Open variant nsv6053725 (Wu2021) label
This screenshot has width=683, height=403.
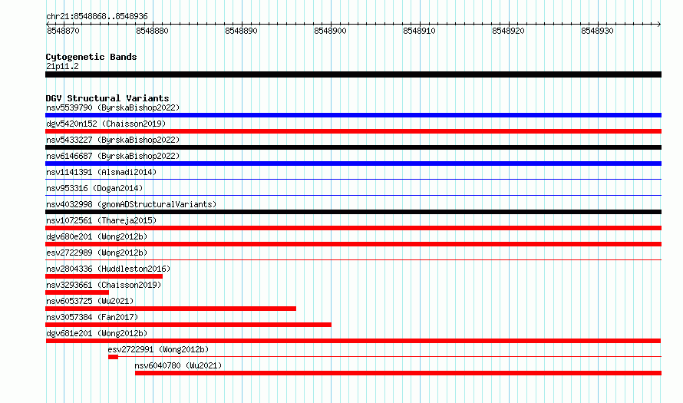(90, 301)
